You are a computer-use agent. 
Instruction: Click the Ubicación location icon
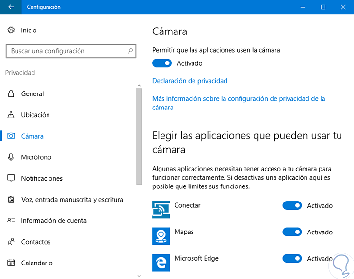pos(11,115)
